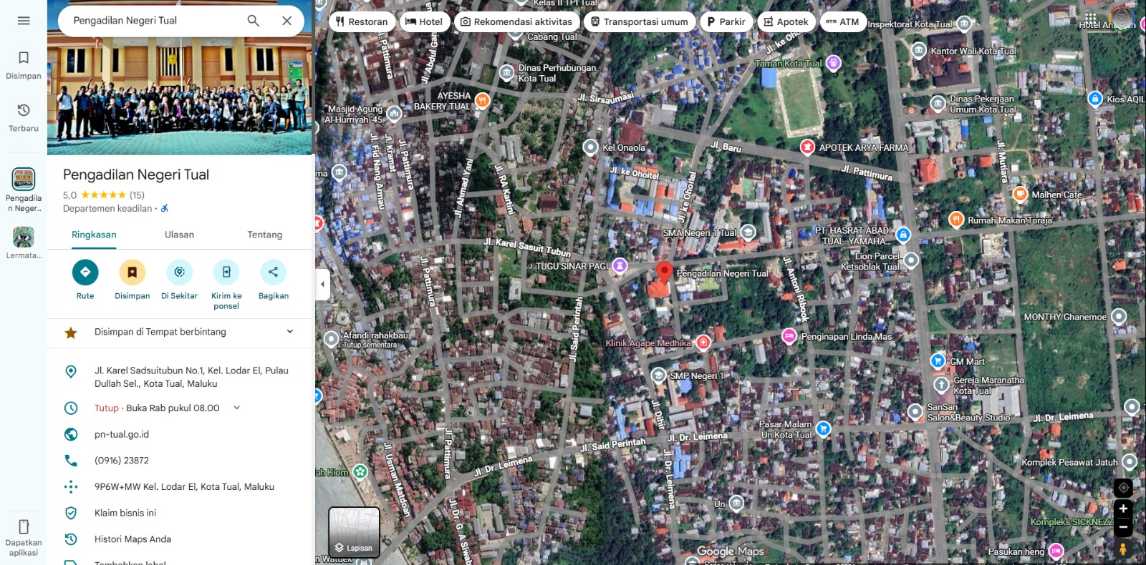Click Pasar Malam Un Kota Tual marker
This screenshot has width=1146, height=565.
[823, 429]
